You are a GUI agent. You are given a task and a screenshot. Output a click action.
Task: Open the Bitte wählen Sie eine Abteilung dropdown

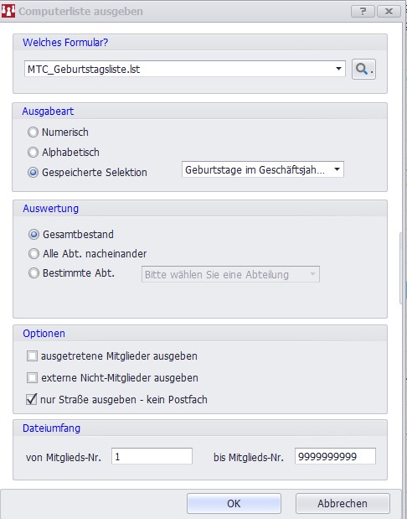tap(230, 274)
